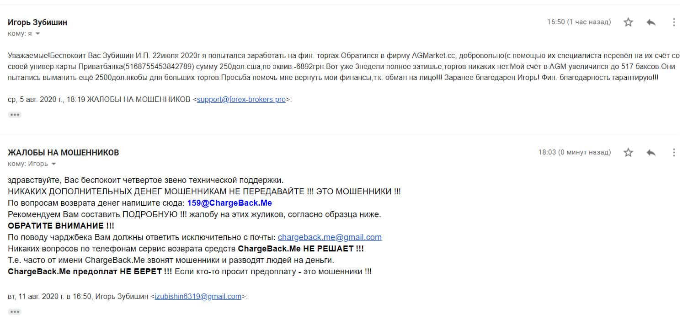Click the 16:50 (1 час назад) timestamp
The image size is (688, 320).
[579, 22]
